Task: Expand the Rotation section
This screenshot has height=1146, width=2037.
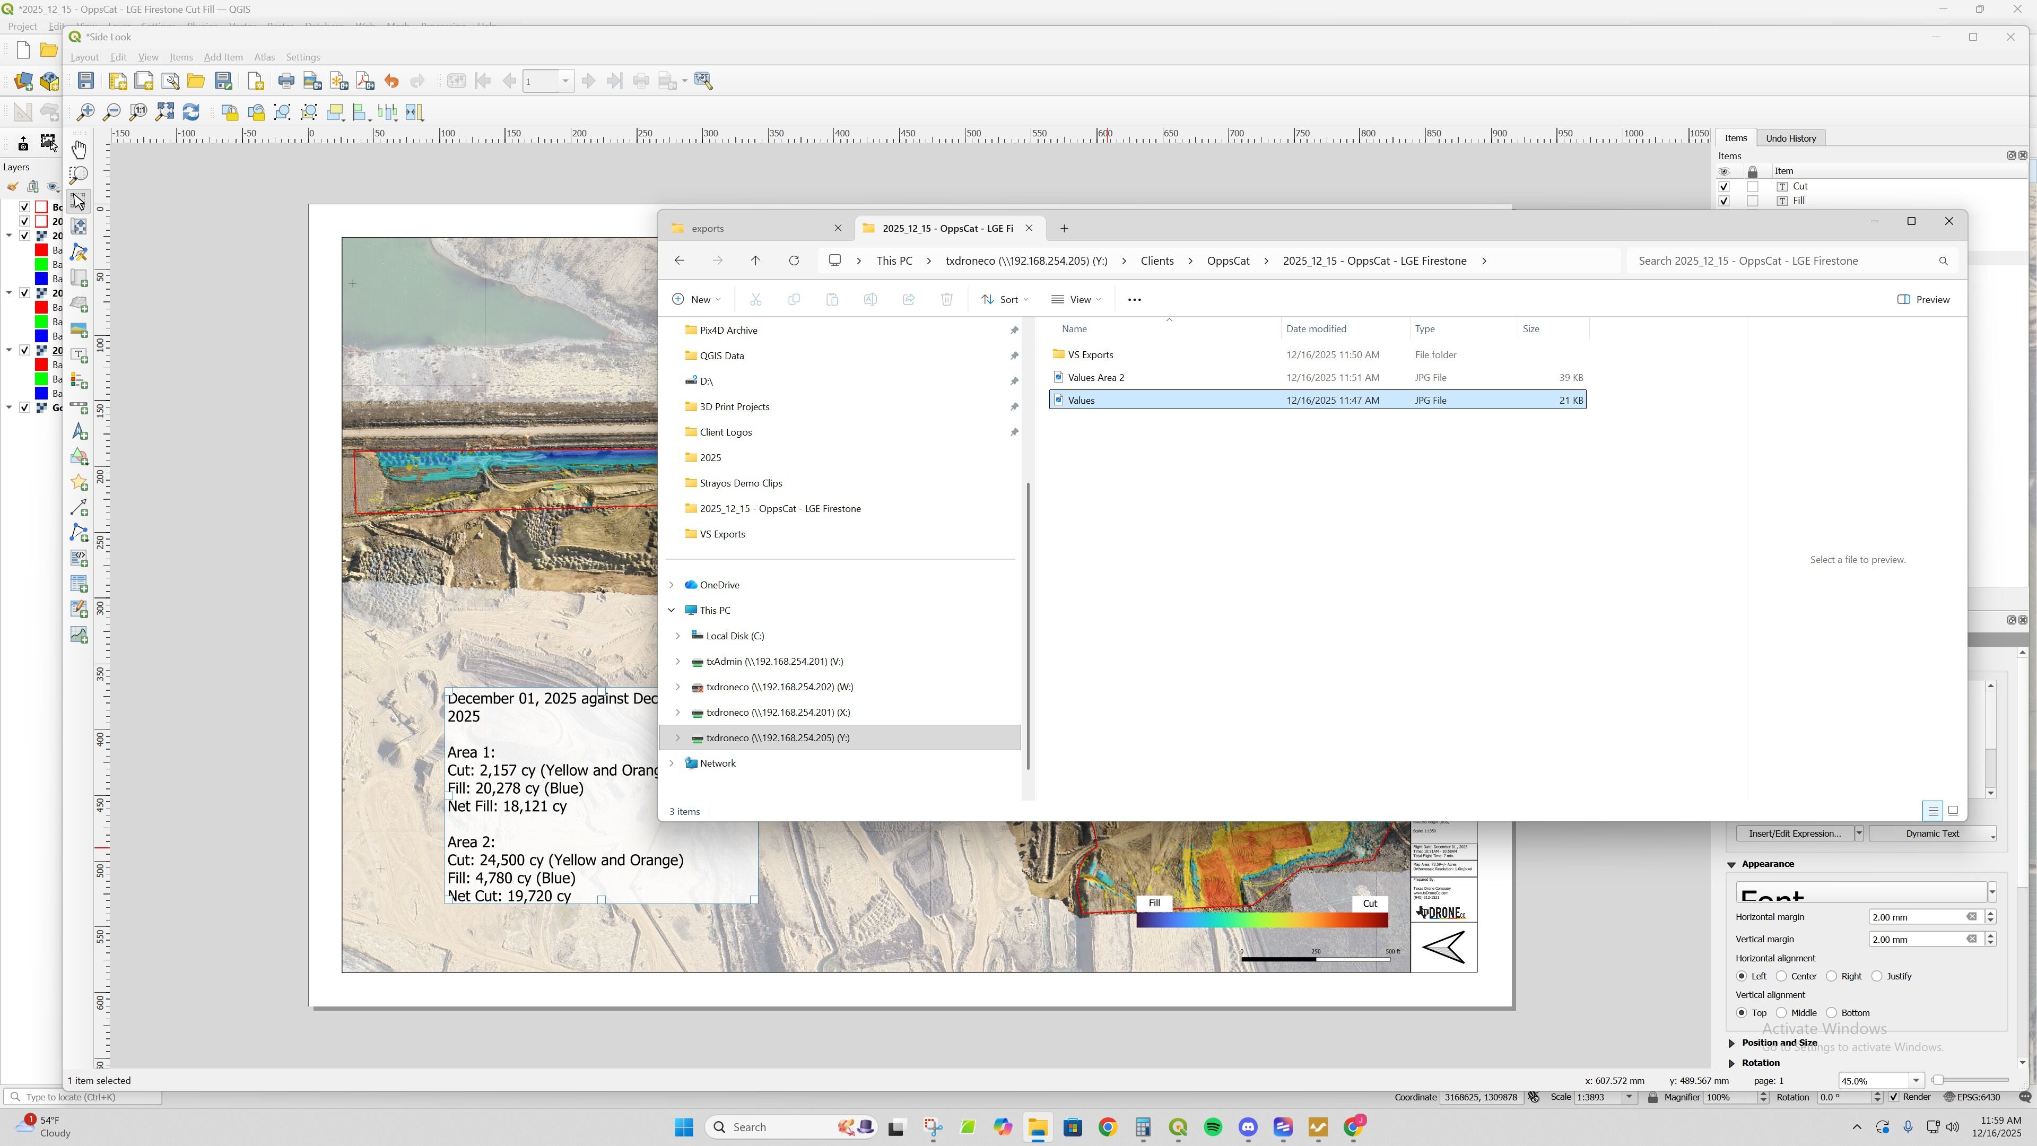Action: (1732, 1064)
